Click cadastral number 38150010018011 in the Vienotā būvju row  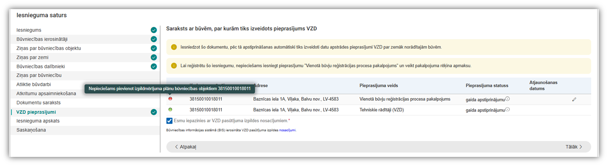pos(206,99)
